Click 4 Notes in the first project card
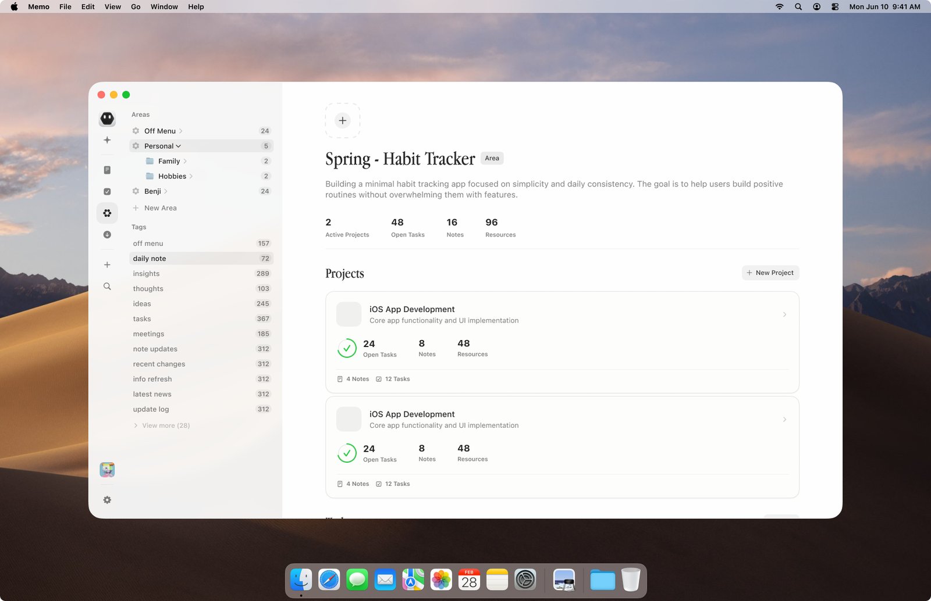 353,379
